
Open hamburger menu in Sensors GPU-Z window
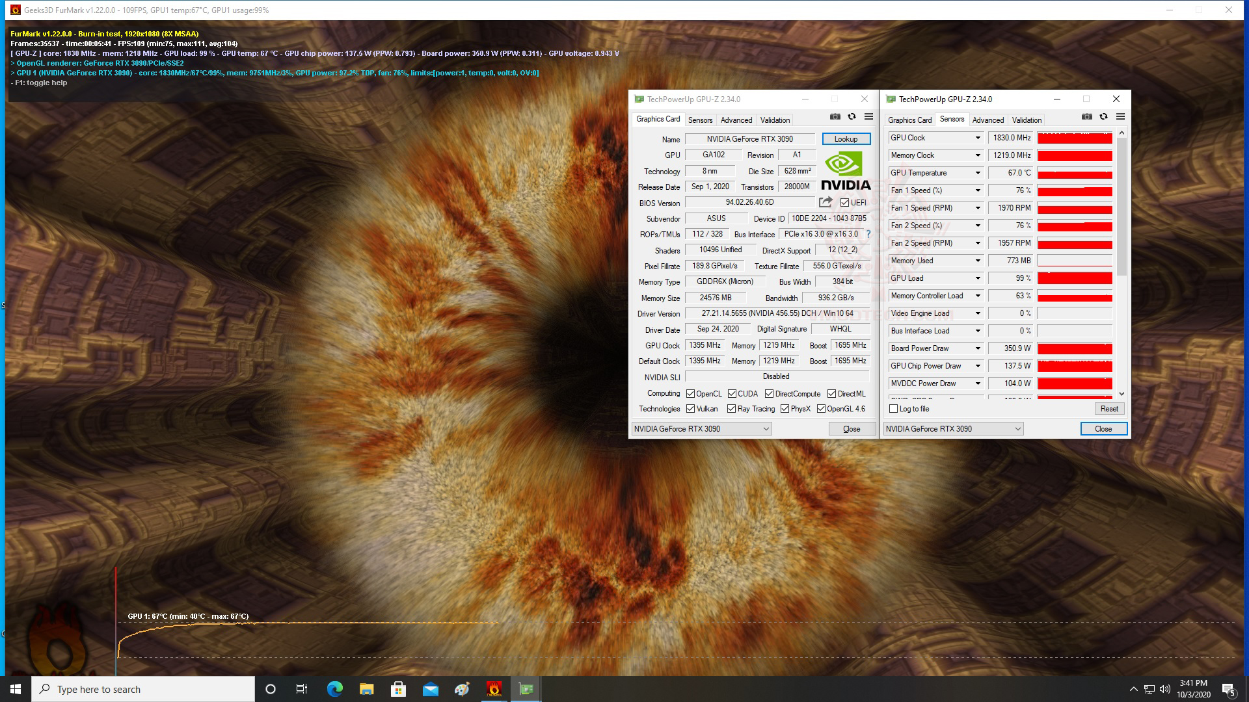[1120, 116]
